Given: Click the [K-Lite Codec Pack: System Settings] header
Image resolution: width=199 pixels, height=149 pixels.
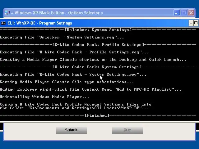Looking at the screenshot, I should point(98,67).
